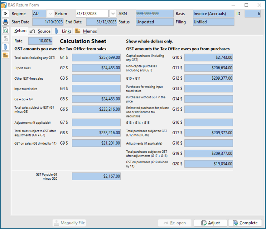Open the Memos tab
The width and height of the screenshot is (266, 229).
pyautogui.click(x=86, y=31)
